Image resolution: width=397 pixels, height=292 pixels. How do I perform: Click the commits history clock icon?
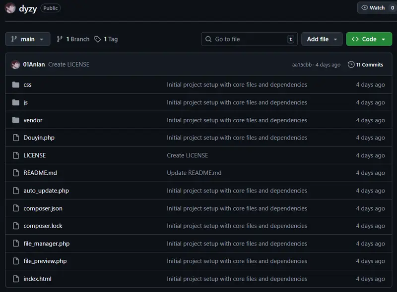pyautogui.click(x=351, y=64)
